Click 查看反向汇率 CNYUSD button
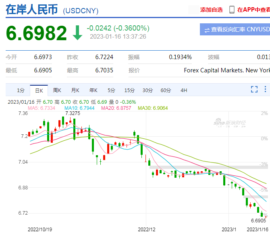Screen dimensions: 270x232 click(235, 29)
